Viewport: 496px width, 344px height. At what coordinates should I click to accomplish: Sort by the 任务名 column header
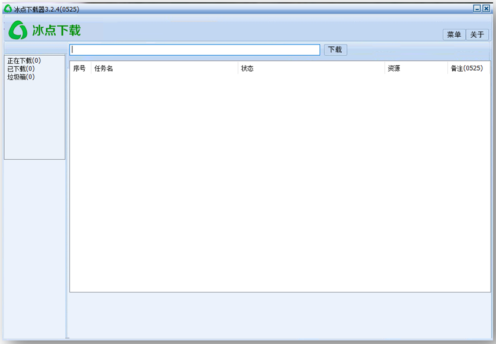[x=104, y=69]
